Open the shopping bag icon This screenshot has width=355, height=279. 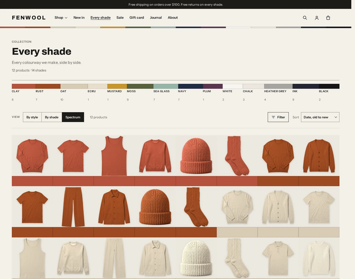click(x=328, y=18)
